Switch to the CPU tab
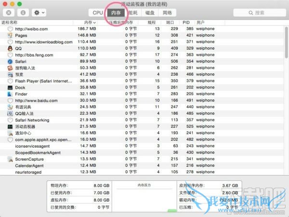The image size is (289, 217). coord(98,13)
